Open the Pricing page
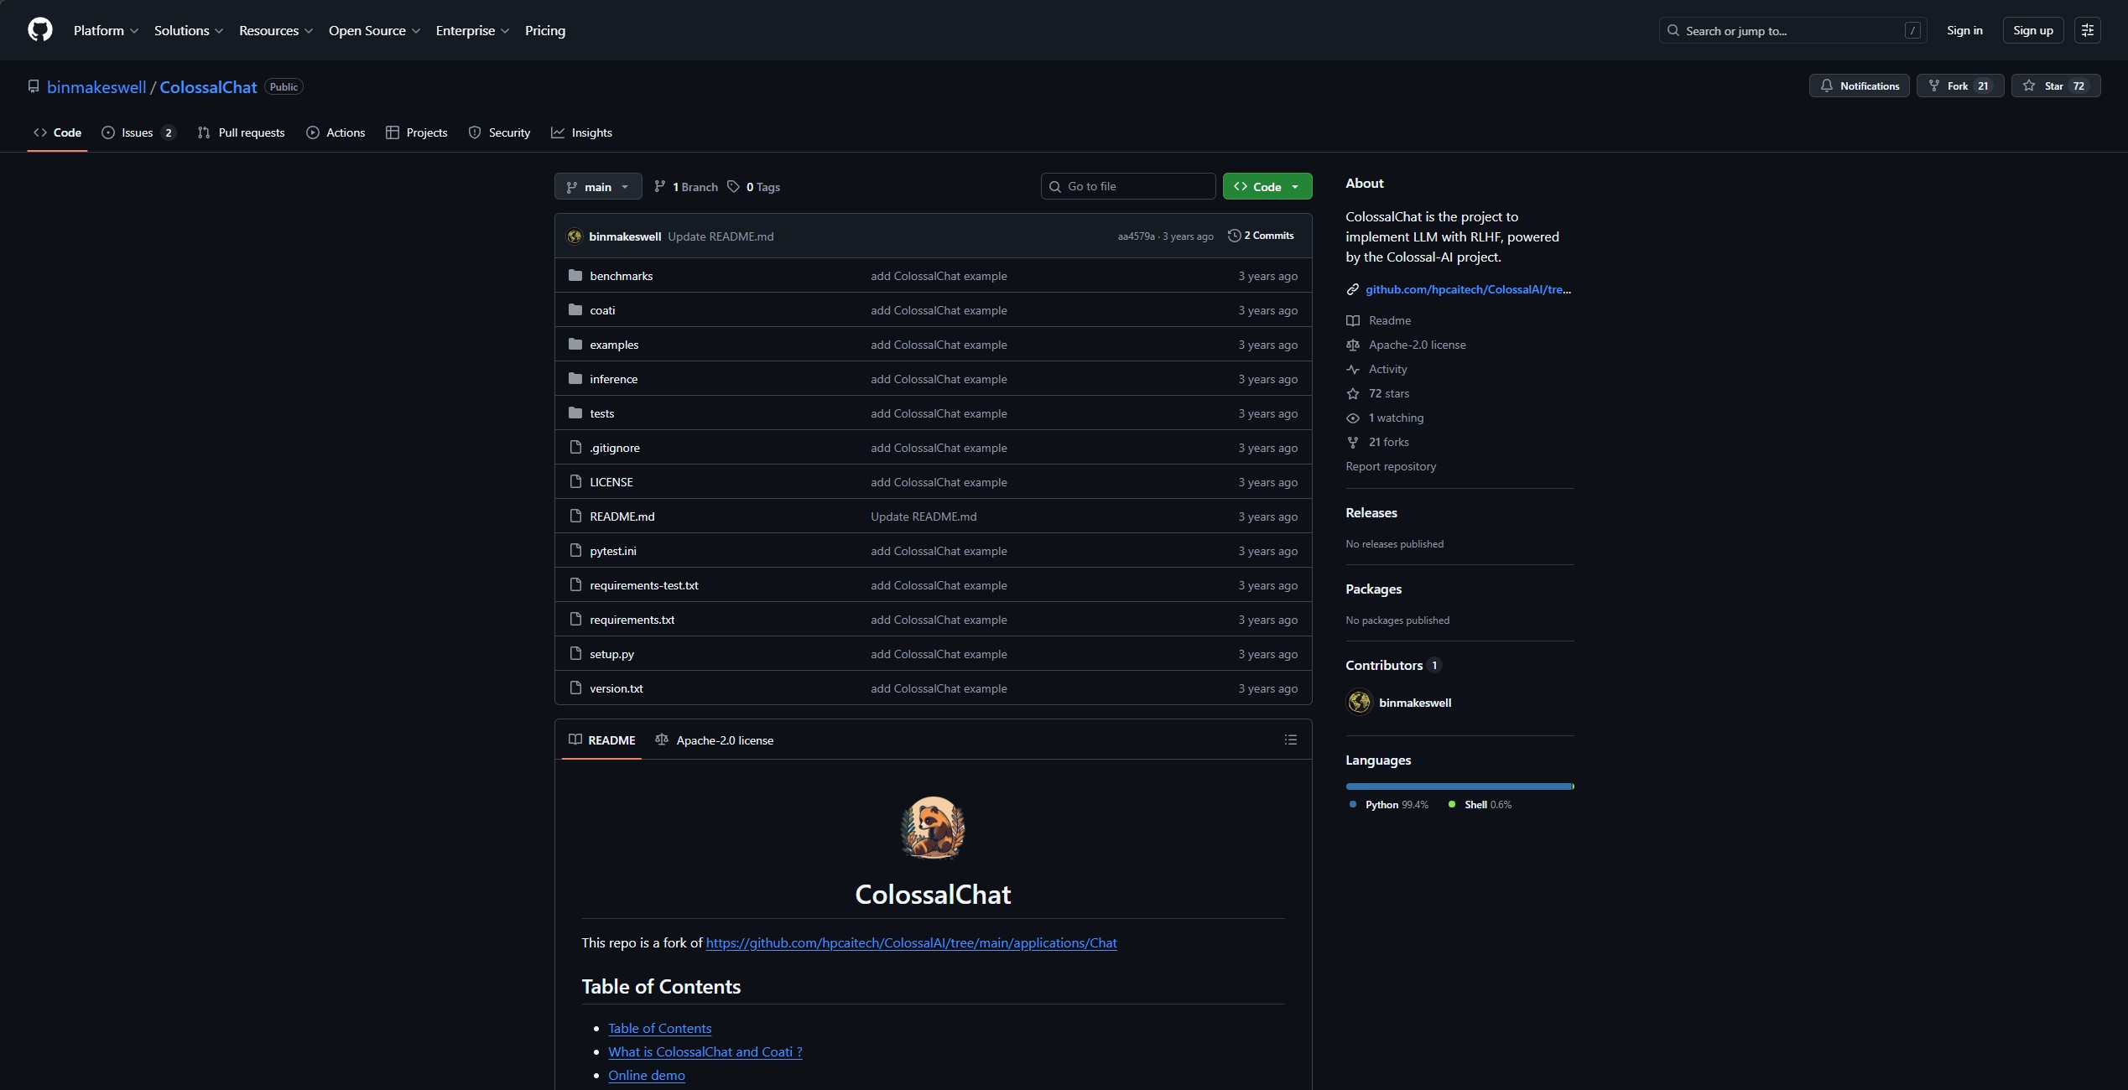This screenshot has height=1090, width=2128. pyautogui.click(x=545, y=30)
